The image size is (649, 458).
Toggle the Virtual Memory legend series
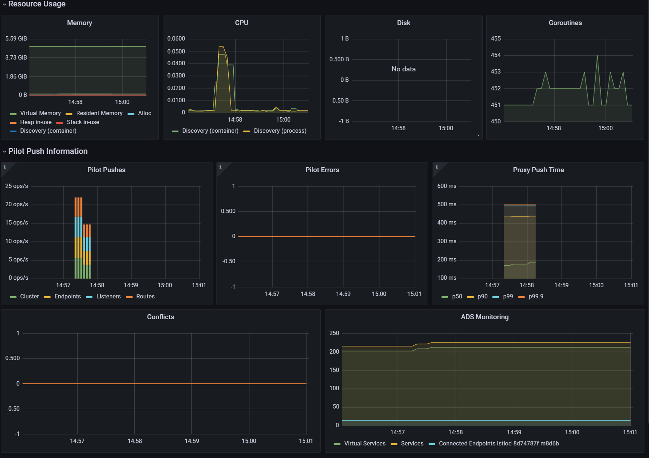(x=40, y=113)
